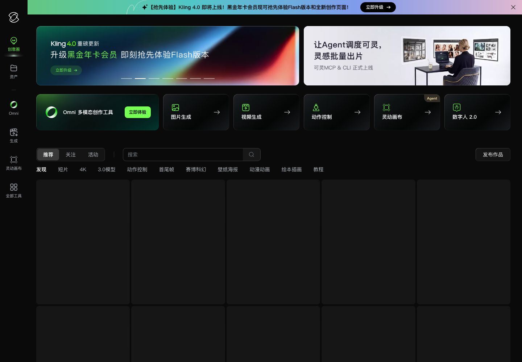Image resolution: width=522 pixels, height=362 pixels.
Task: Open the Agent MCP & CLI banner
Action: point(407,56)
